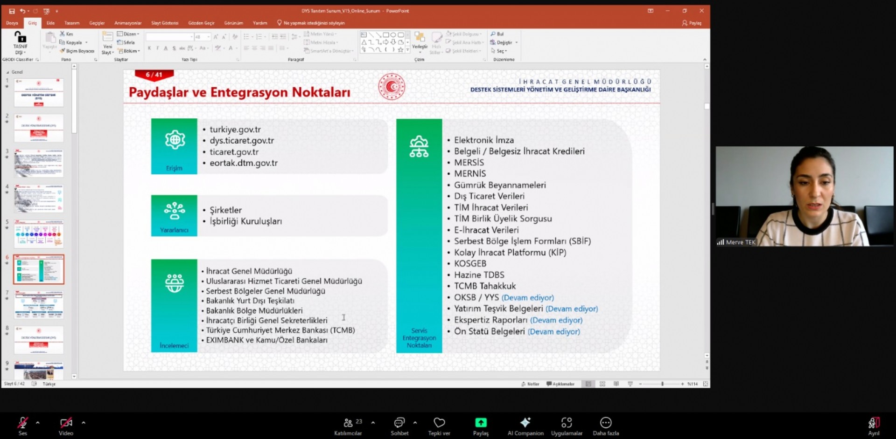Click the green Paylaş share screen button

[481, 426]
